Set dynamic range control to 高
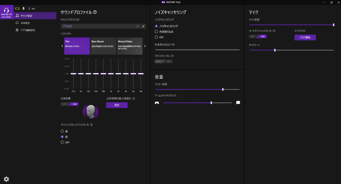This screenshot has height=184, width=341. [62, 131]
